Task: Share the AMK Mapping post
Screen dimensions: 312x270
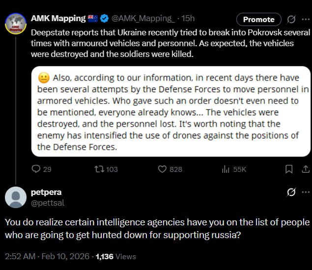Action: (306, 169)
